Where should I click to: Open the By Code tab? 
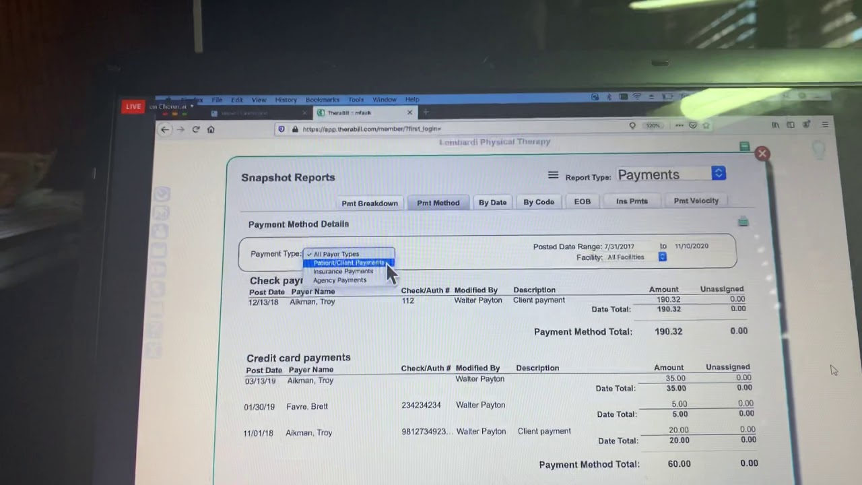pyautogui.click(x=539, y=202)
